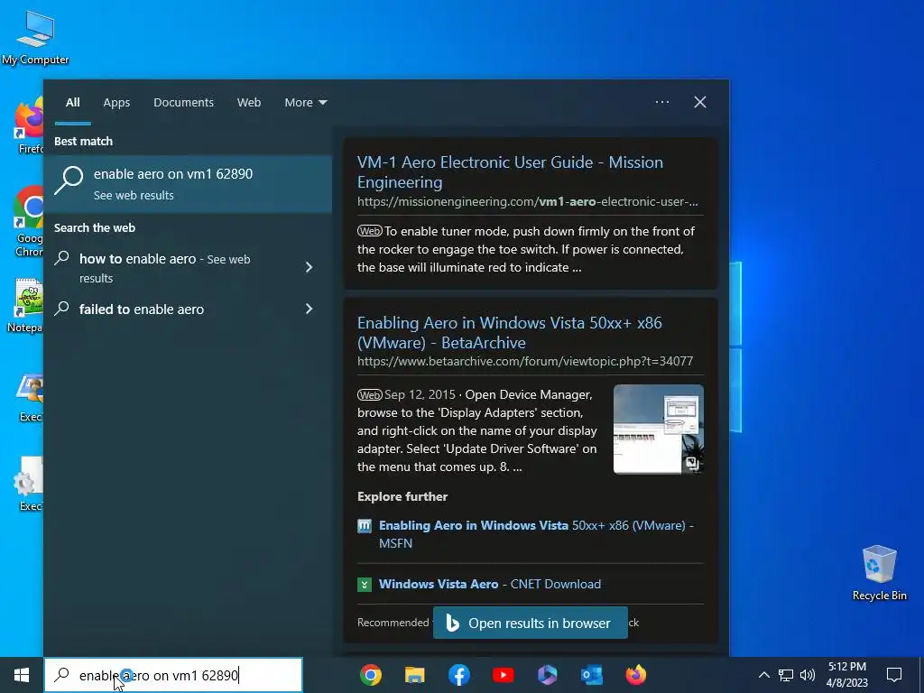Select the Firefox desktop shortcut
This screenshot has height=693, width=924.
click(28, 126)
